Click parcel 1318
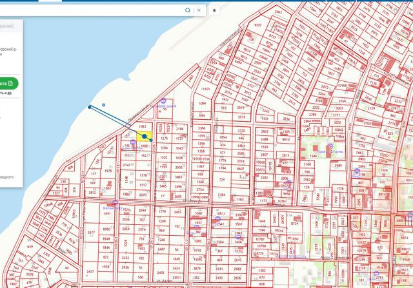Viewport: 413px width, 288px height. (143, 175)
